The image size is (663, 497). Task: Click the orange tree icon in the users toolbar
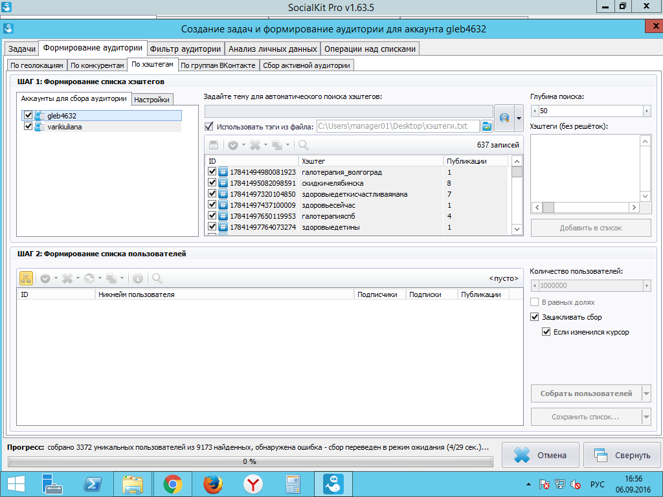(x=26, y=278)
